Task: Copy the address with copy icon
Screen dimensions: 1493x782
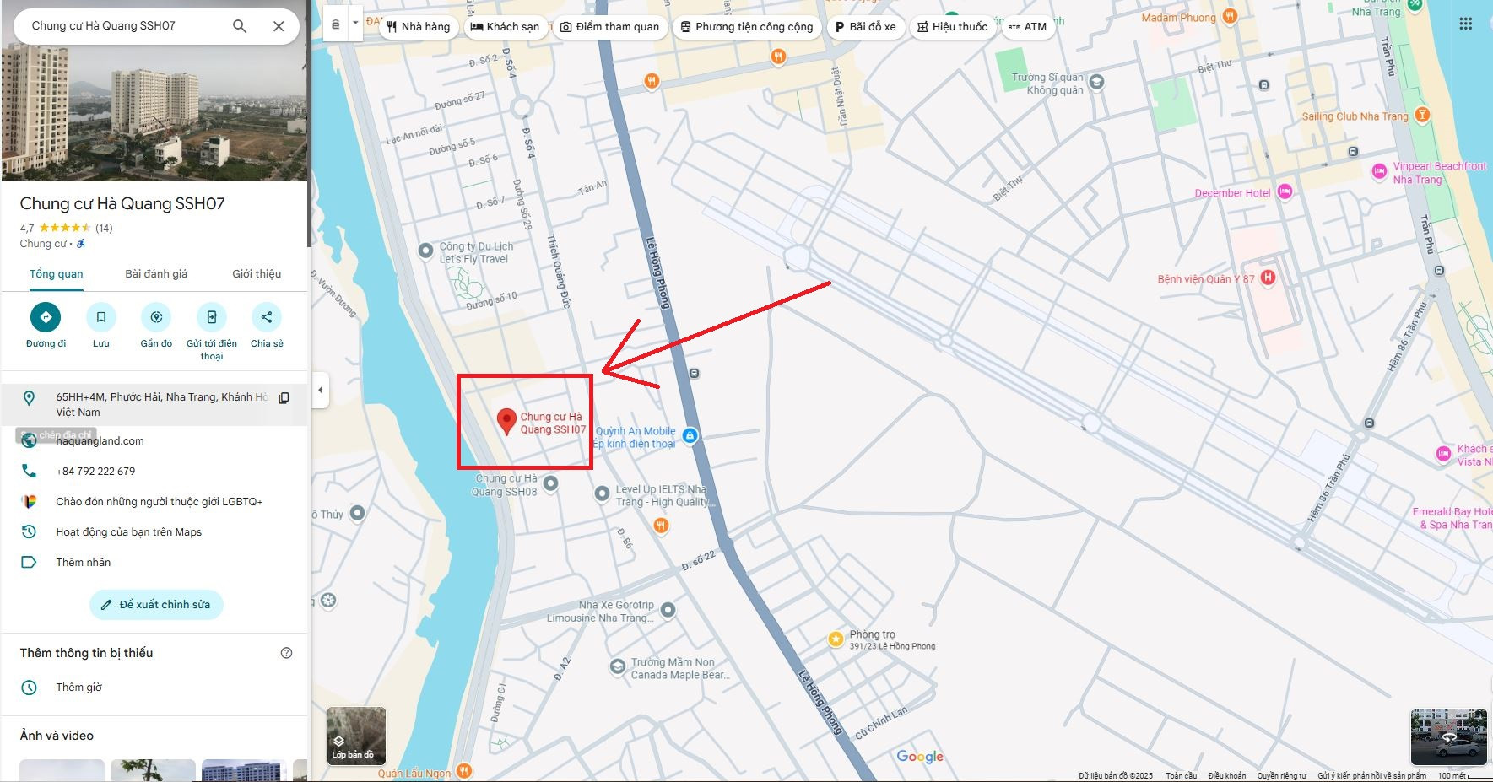Action: [284, 397]
